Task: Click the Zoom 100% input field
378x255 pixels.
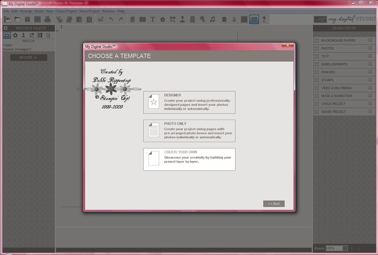Action: 334,248
